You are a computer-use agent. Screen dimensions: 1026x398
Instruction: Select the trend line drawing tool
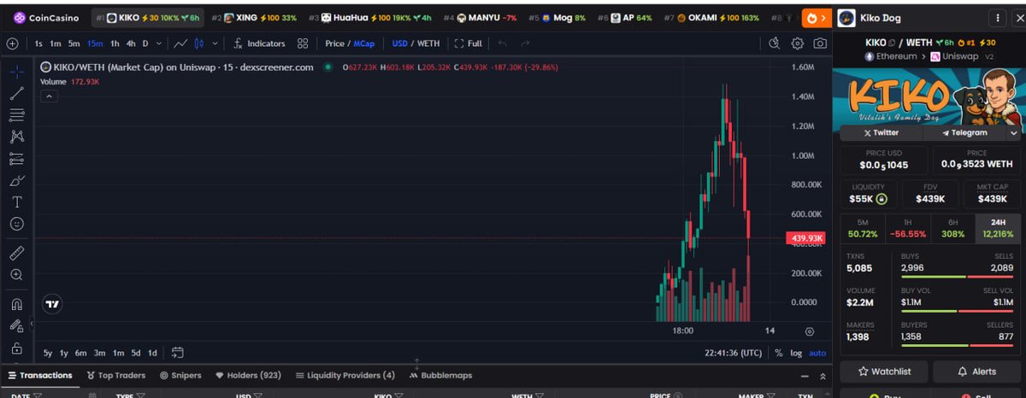(x=16, y=93)
